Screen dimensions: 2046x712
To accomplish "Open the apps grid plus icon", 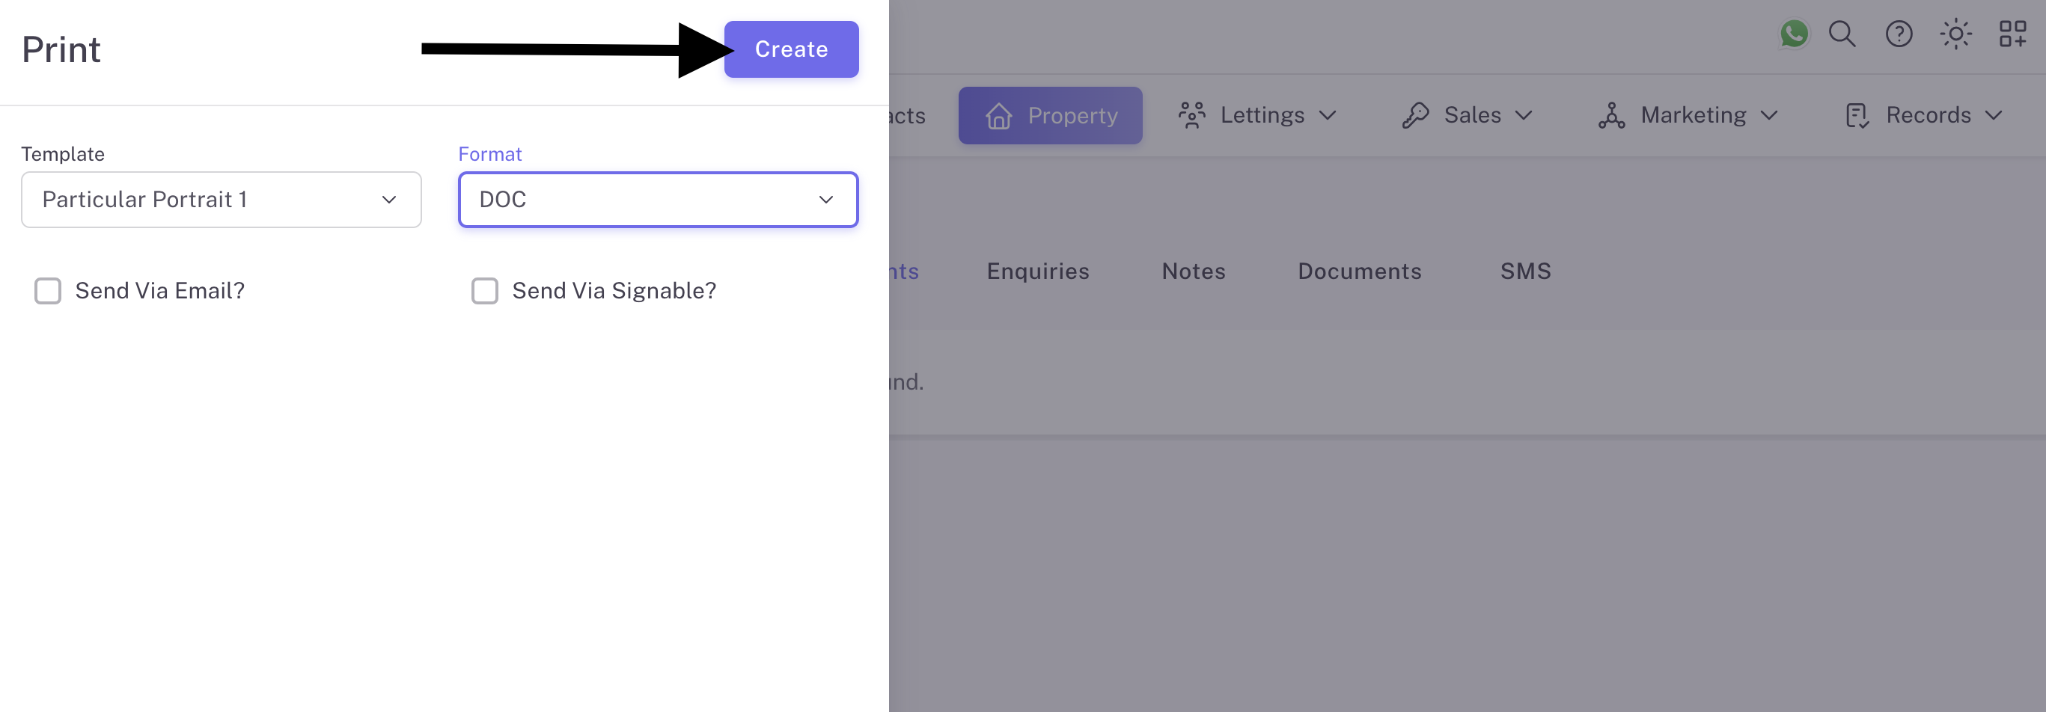I will (2012, 34).
